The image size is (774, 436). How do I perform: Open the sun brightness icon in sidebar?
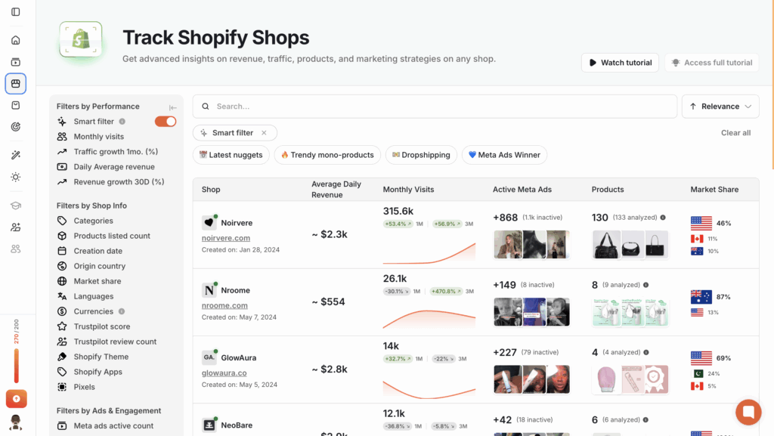pyautogui.click(x=16, y=177)
